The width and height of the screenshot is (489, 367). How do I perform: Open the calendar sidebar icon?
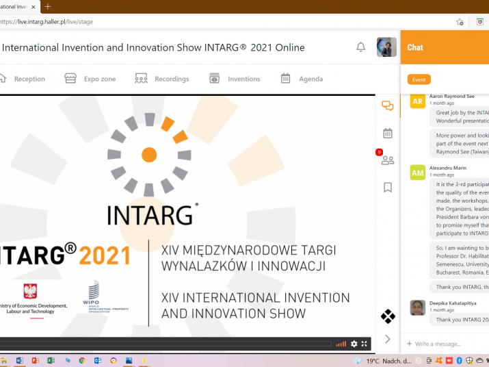point(388,134)
